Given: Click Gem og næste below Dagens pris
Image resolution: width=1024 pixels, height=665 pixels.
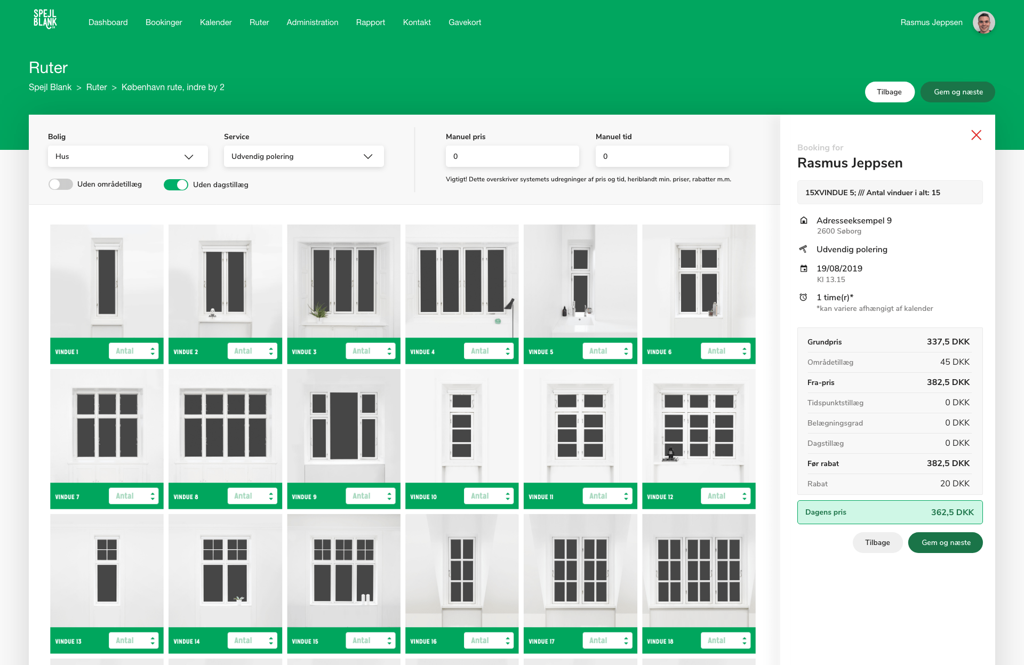Looking at the screenshot, I should tap(946, 542).
